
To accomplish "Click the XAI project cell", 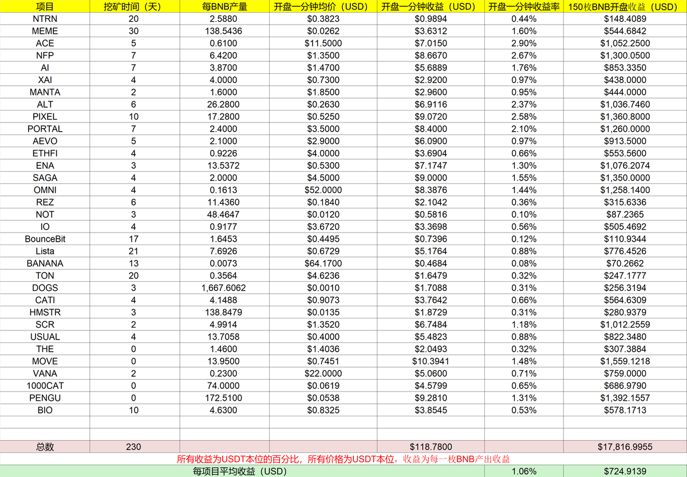I will tap(45, 80).
